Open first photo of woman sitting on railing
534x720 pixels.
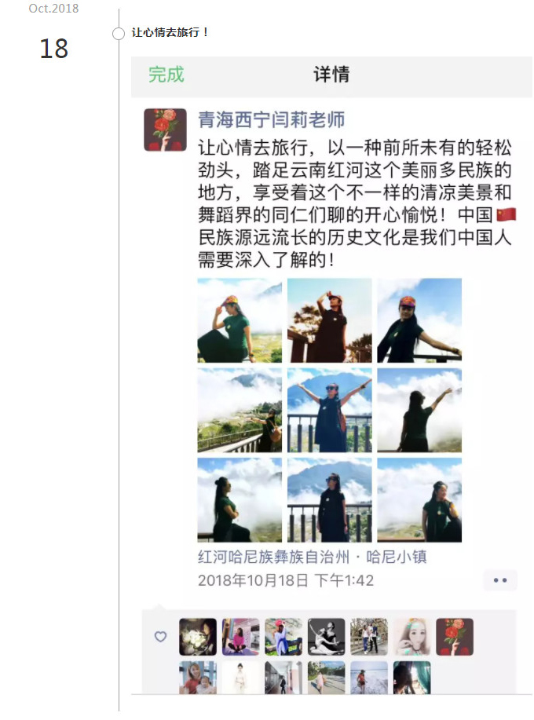[240, 320]
